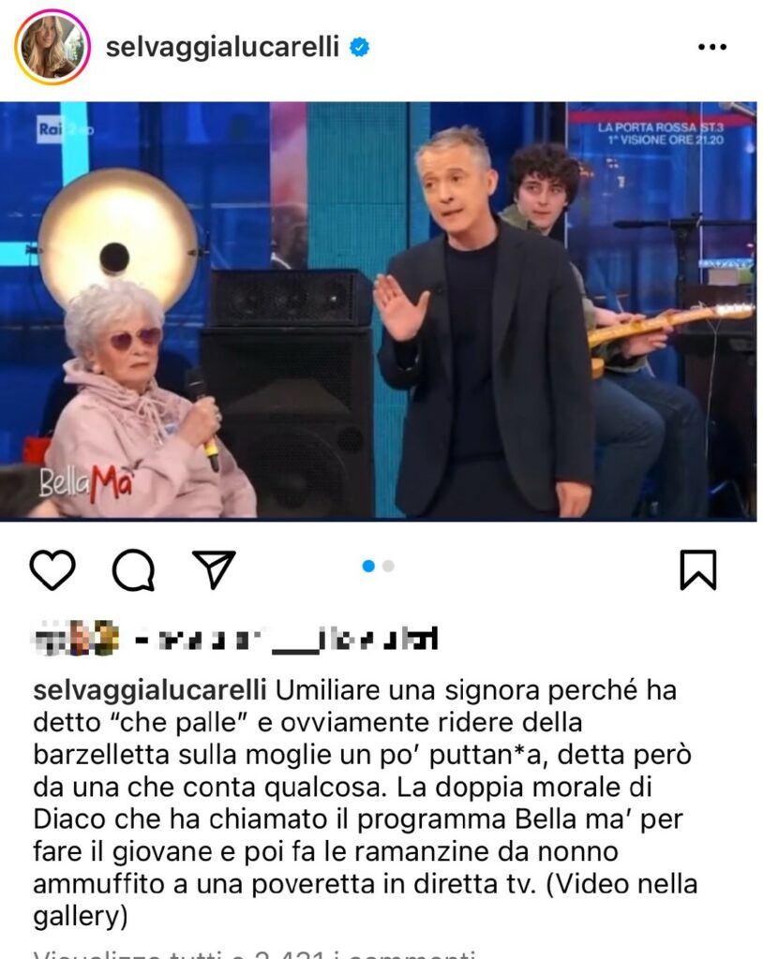View selvaggialucarelli's story from the profile avatar
Viewport: 763px width, 959px height.
pos(52,47)
